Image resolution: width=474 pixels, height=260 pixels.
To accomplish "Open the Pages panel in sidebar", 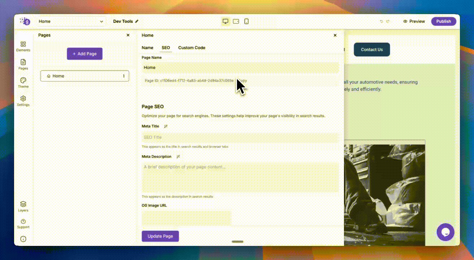I will [23, 64].
